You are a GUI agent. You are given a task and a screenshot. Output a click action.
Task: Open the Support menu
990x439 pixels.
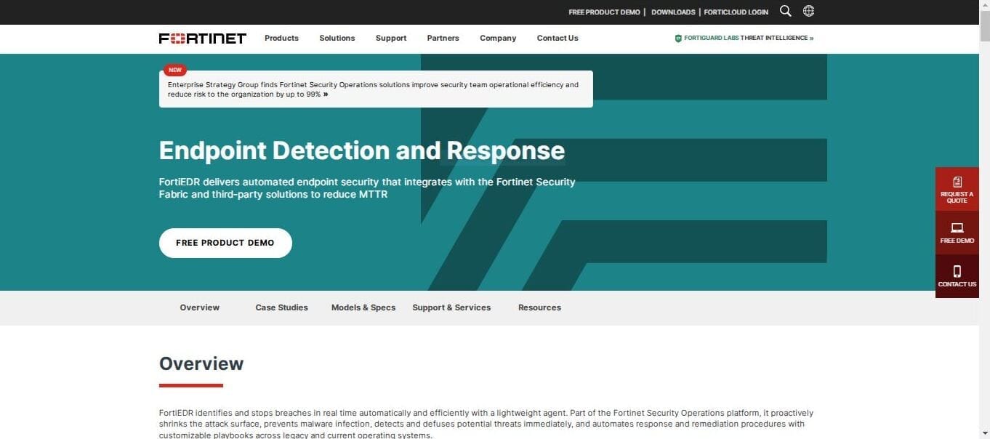(x=390, y=38)
